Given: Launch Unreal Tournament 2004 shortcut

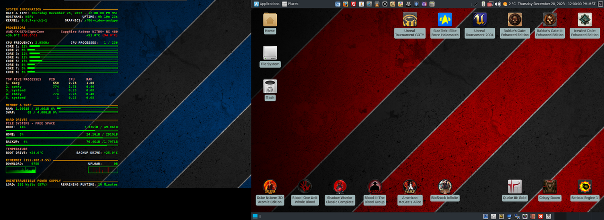Looking at the screenshot, I should pyautogui.click(x=479, y=25).
